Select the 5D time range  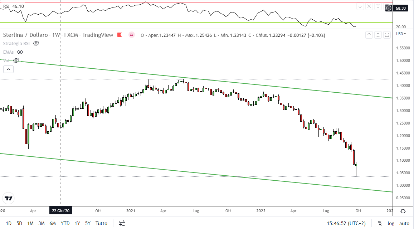click(19, 223)
